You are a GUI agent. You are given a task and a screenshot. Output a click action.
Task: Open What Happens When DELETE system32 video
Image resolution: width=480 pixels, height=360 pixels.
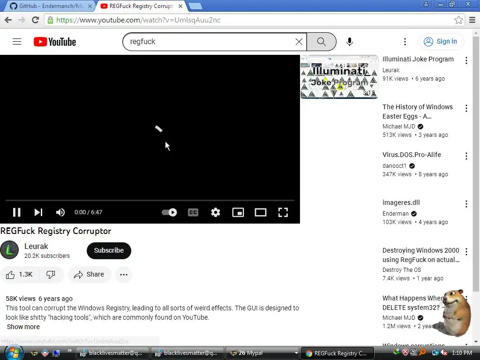point(413,303)
